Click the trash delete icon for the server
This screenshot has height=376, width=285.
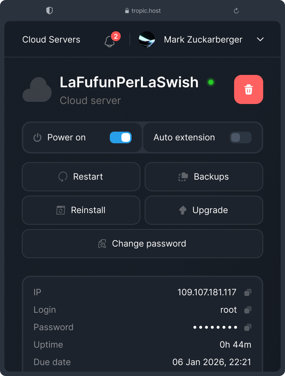point(249,89)
